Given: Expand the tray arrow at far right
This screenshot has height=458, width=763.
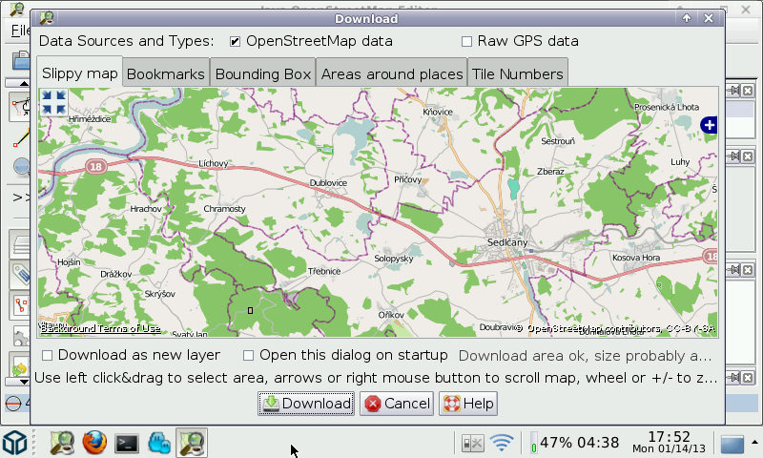Looking at the screenshot, I should click(754, 443).
